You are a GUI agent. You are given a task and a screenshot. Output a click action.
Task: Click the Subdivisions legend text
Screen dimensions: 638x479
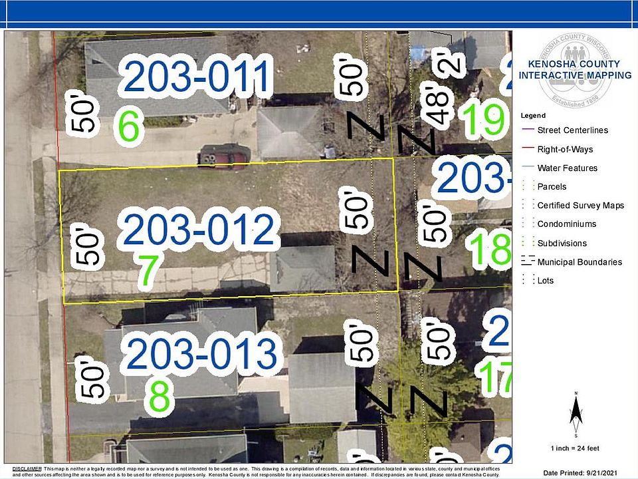pos(562,243)
